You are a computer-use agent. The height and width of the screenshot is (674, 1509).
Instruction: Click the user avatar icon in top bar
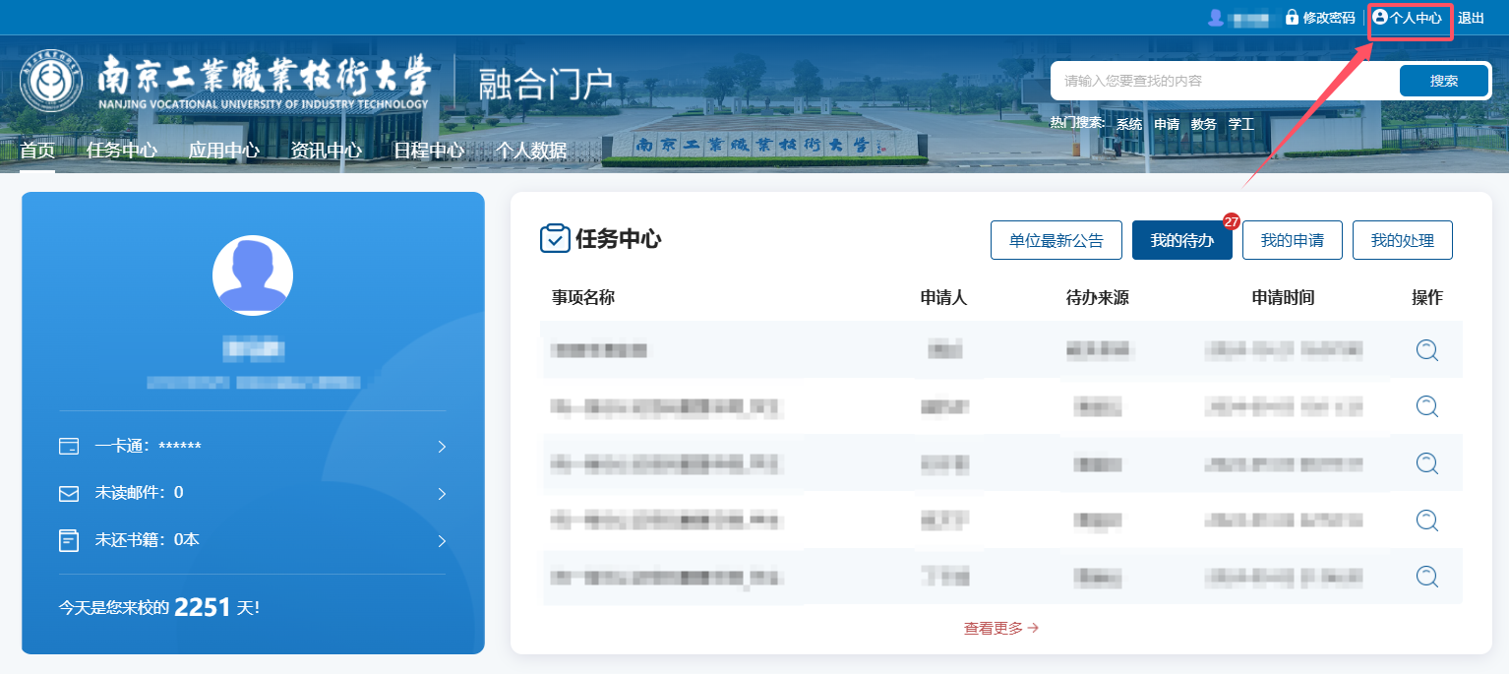point(1216,18)
